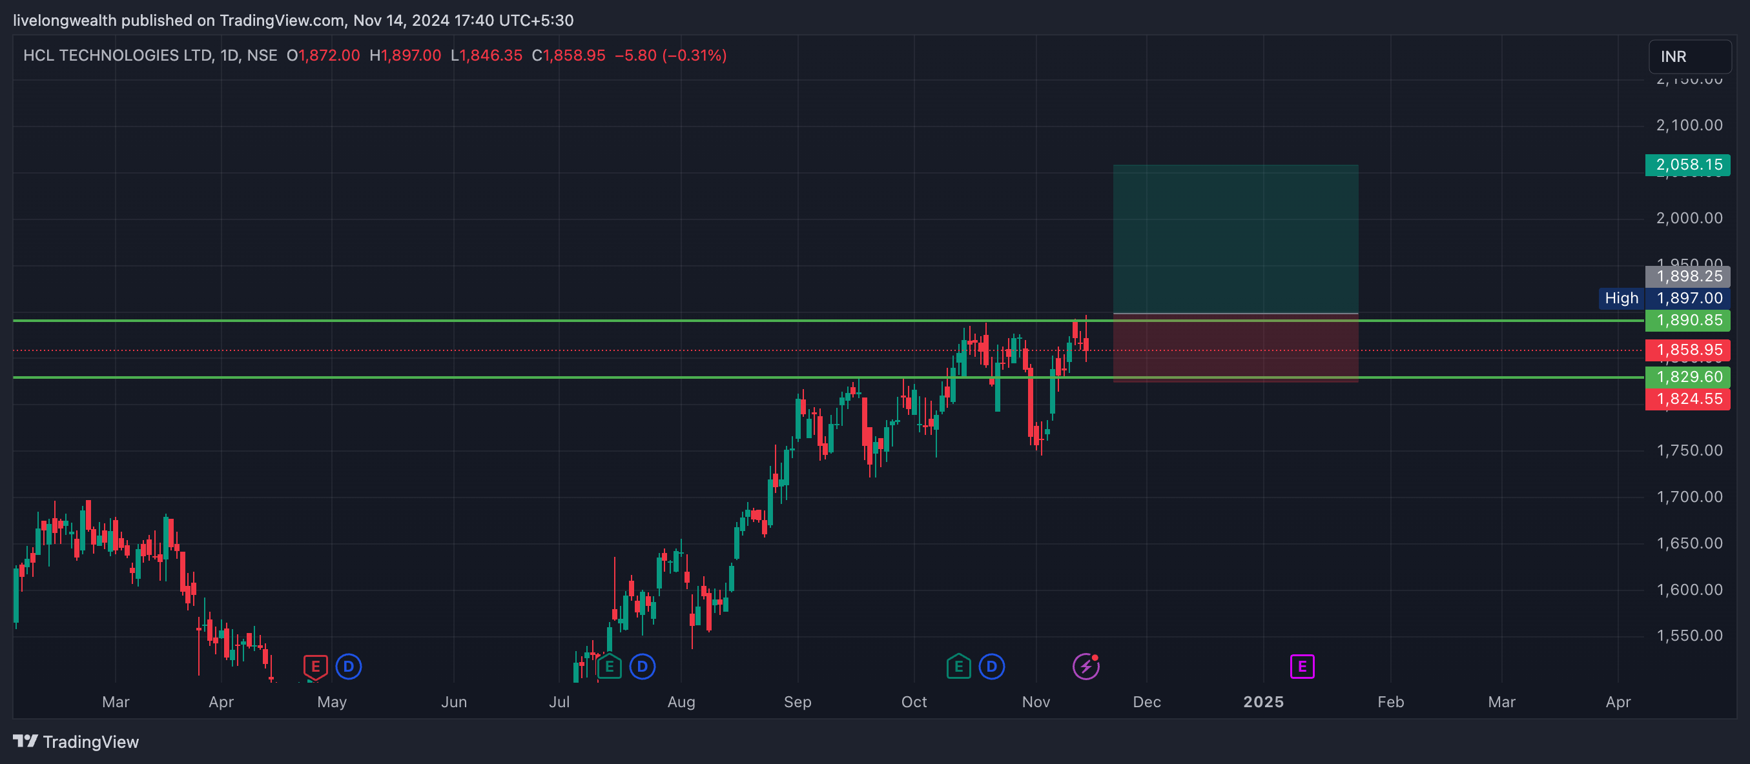Click the 1,829.60 green line price label
Screen dimensions: 1750x764
(x=1688, y=377)
